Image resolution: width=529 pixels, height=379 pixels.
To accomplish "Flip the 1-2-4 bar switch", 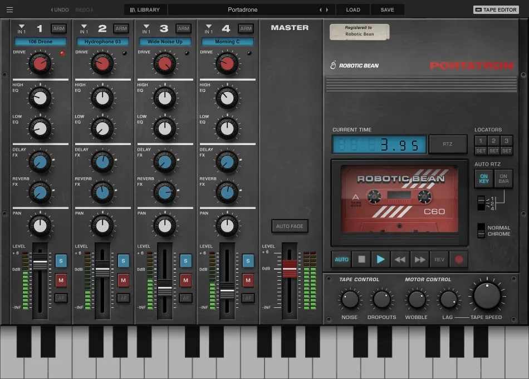I will point(482,203).
